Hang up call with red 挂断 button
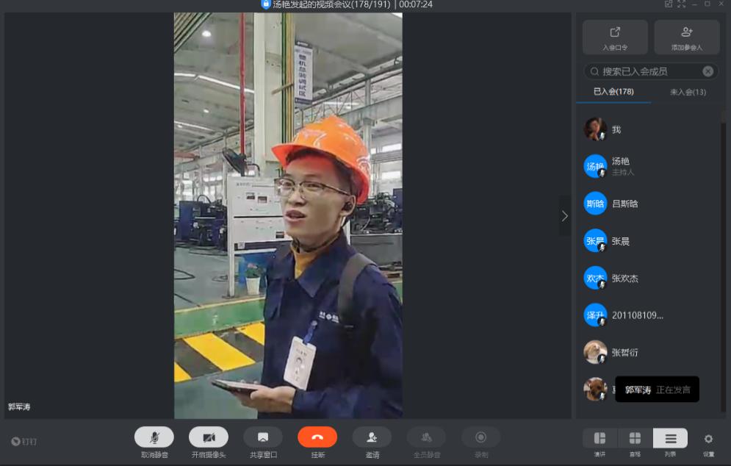Viewport: 731px width, 466px height. click(x=317, y=437)
